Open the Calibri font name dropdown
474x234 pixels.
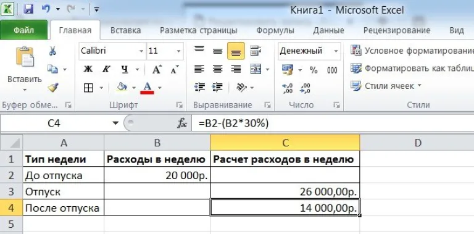(x=141, y=51)
